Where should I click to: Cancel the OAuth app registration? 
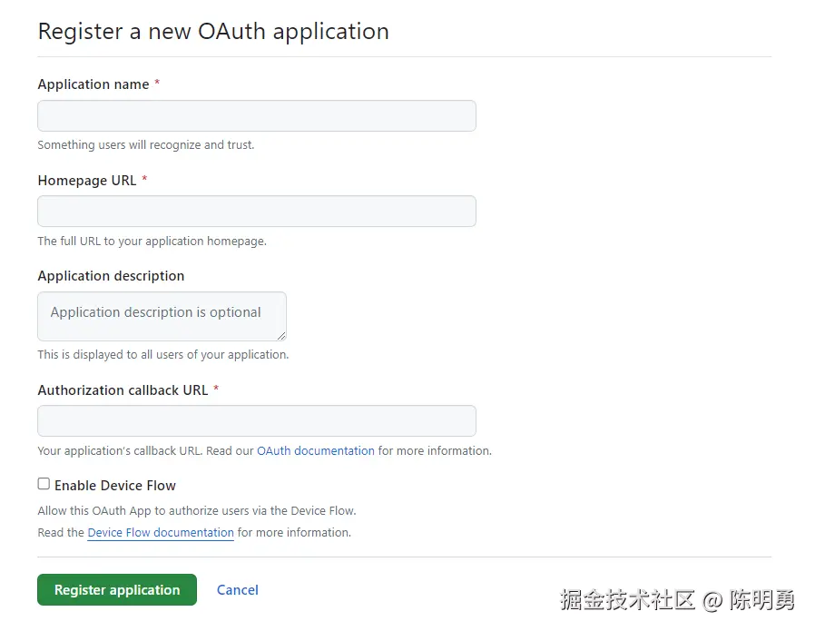click(238, 590)
